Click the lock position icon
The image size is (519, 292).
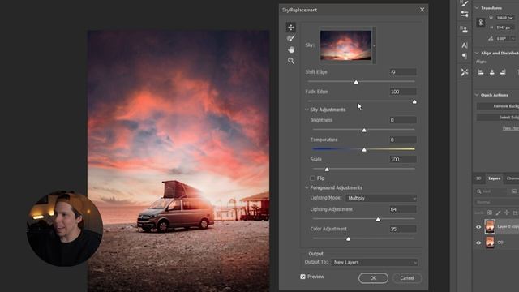506,213
